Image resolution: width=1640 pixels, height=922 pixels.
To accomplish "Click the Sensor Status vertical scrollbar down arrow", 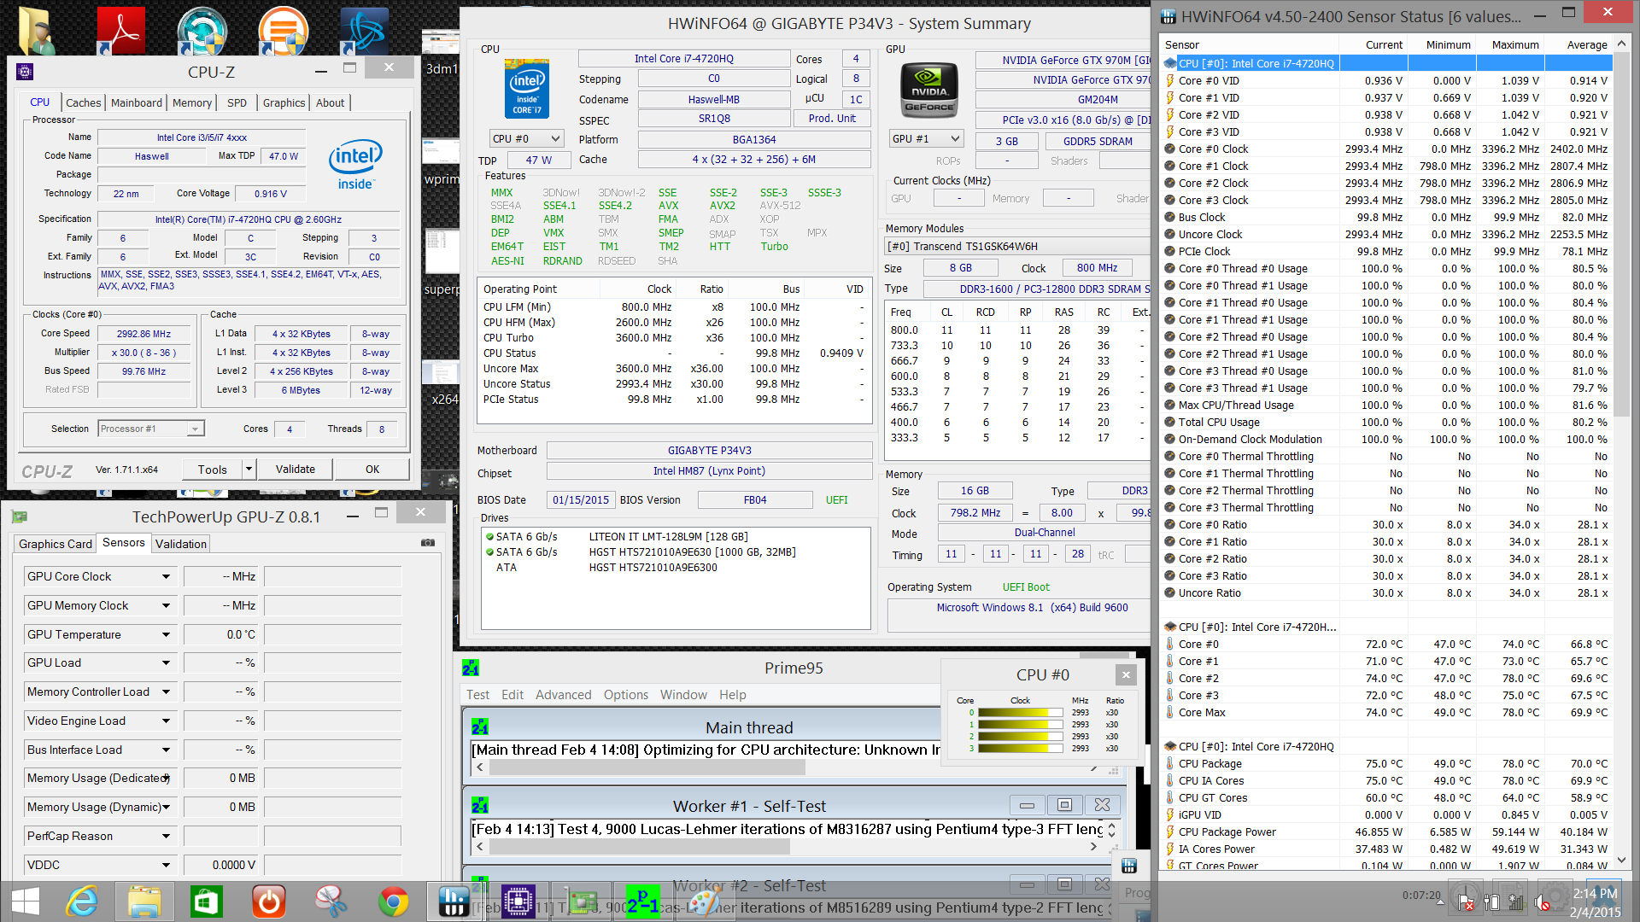I will click(1621, 861).
